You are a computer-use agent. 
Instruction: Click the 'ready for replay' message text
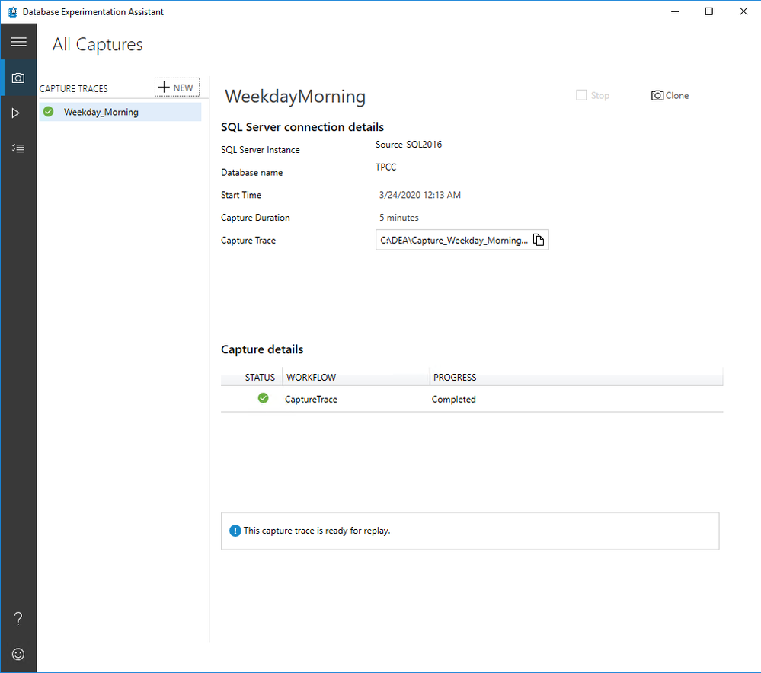(317, 531)
